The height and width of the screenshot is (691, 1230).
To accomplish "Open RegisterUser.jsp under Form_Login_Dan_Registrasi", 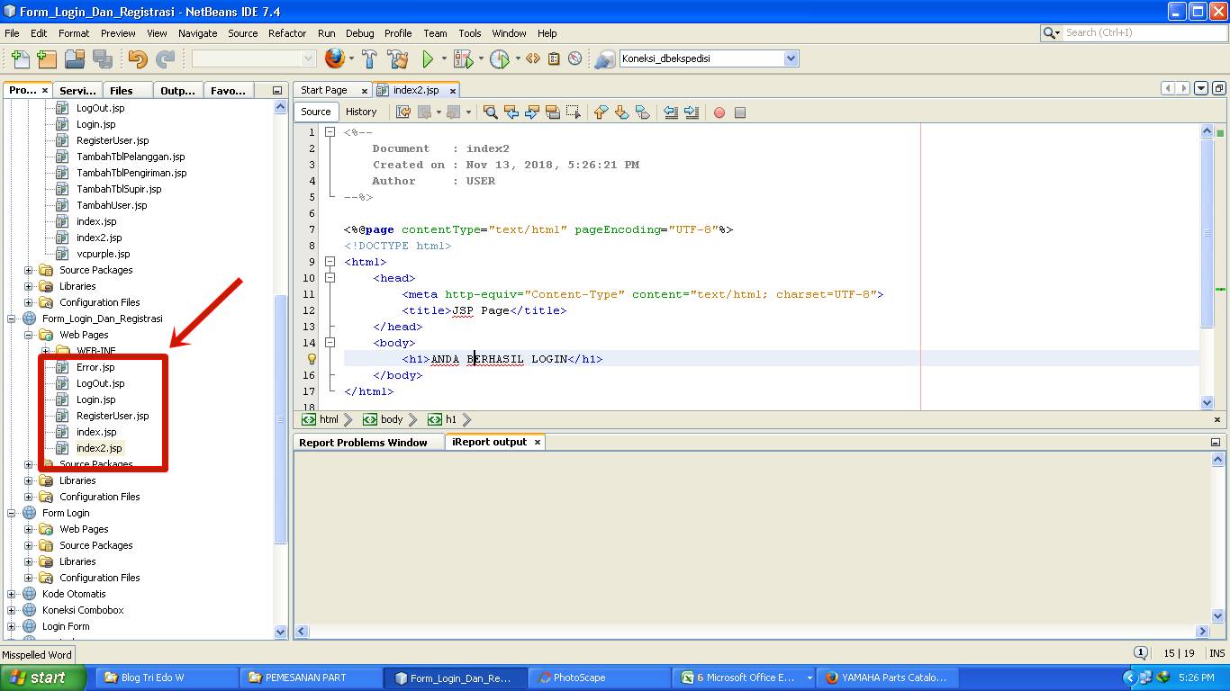I will [113, 416].
